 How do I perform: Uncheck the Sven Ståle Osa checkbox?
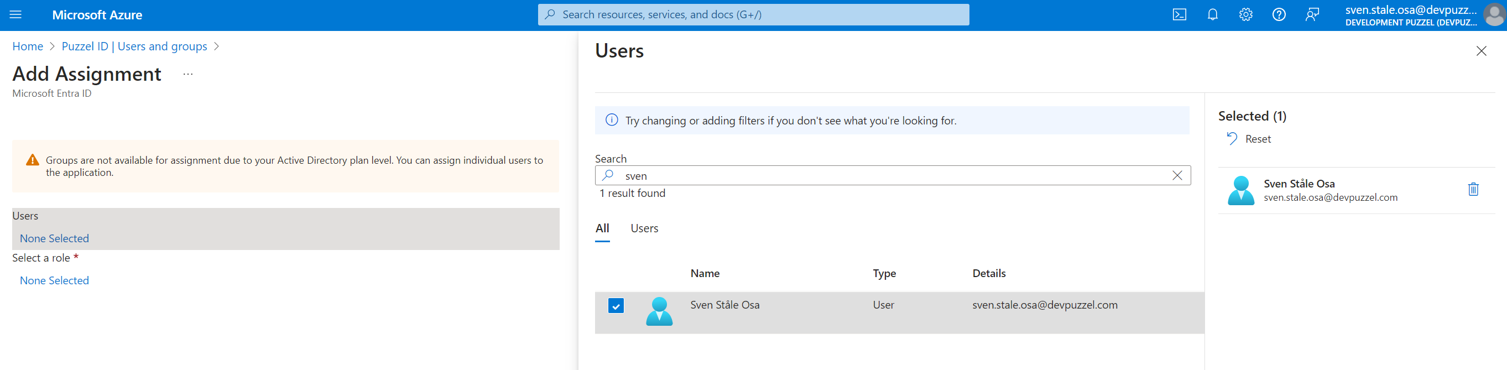click(x=616, y=306)
